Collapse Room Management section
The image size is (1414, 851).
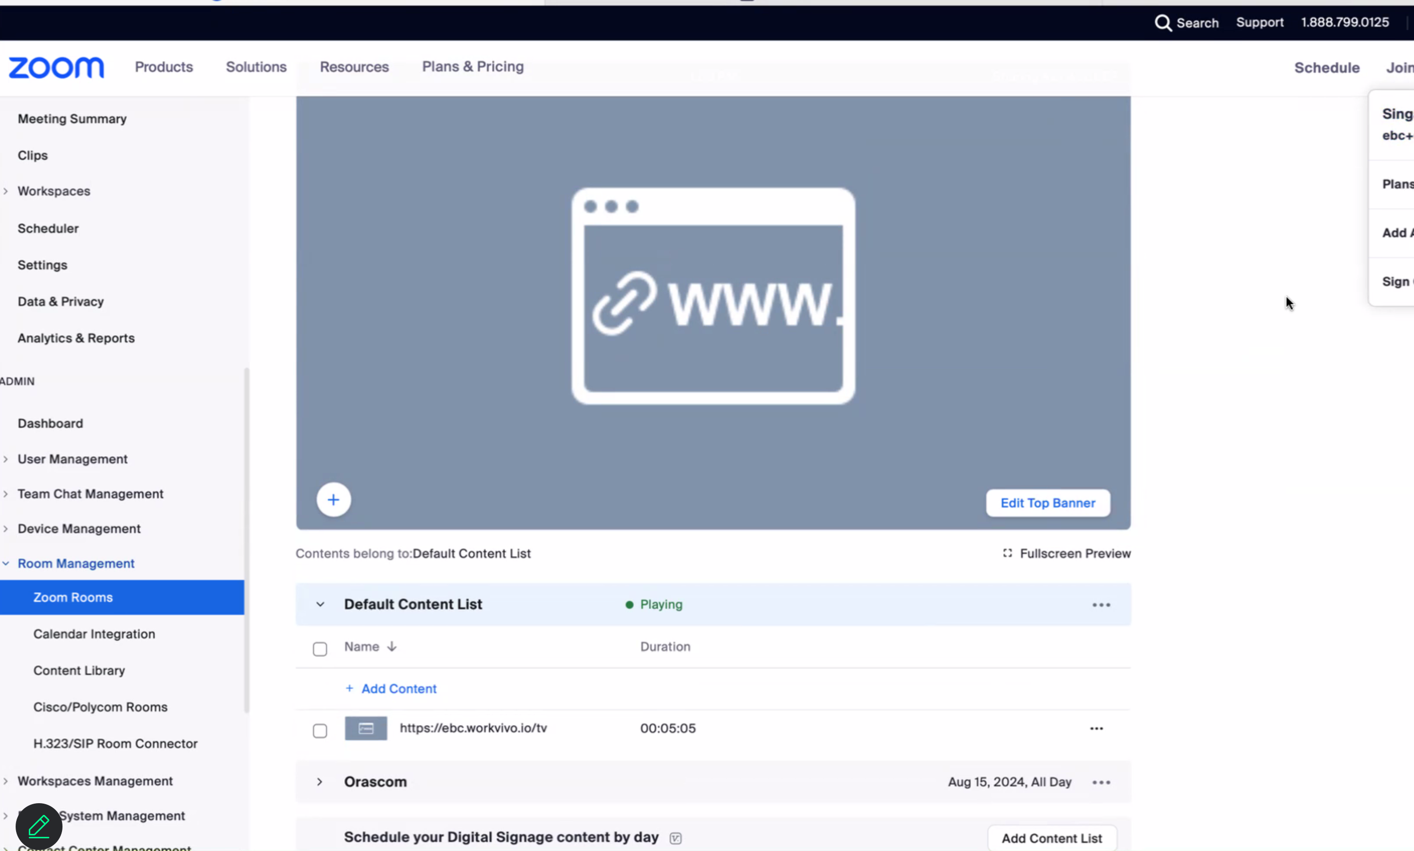(x=6, y=564)
